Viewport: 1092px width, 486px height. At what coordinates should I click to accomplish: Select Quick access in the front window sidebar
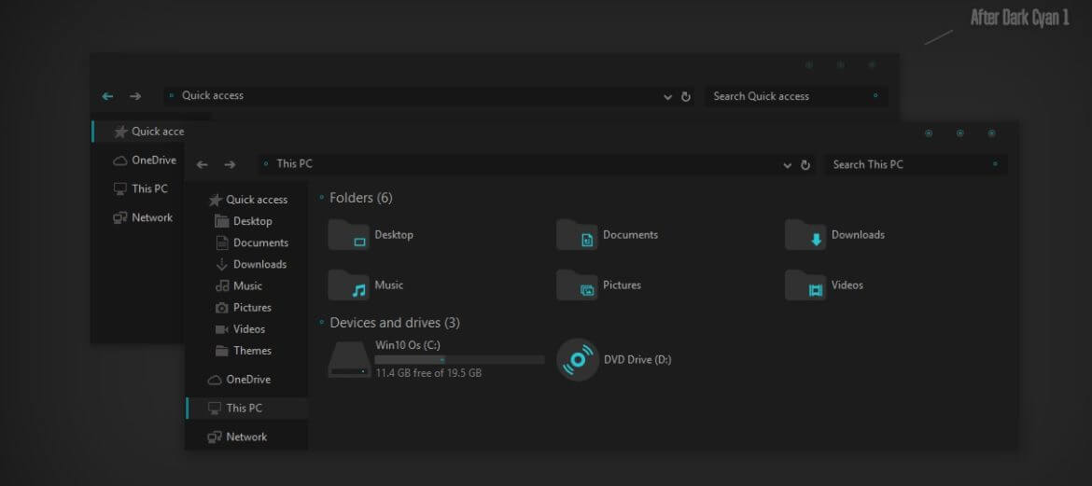pyautogui.click(x=248, y=200)
